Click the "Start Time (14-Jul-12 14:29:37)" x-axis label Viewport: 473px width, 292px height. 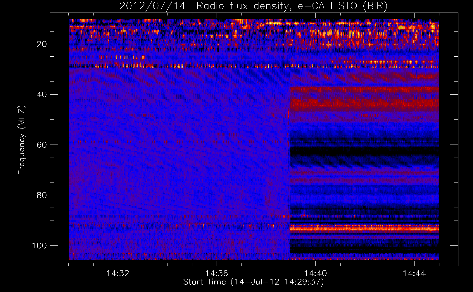[253, 282]
